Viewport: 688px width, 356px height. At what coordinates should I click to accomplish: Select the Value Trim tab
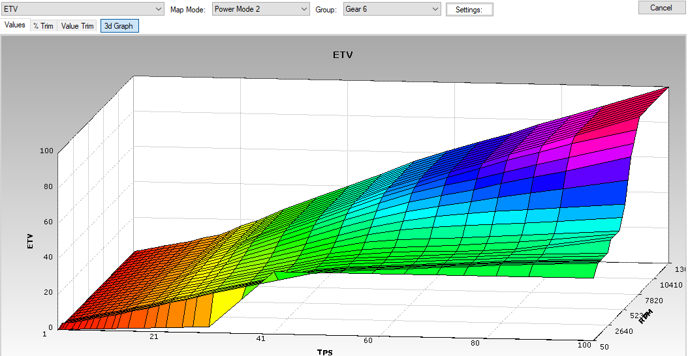point(78,26)
